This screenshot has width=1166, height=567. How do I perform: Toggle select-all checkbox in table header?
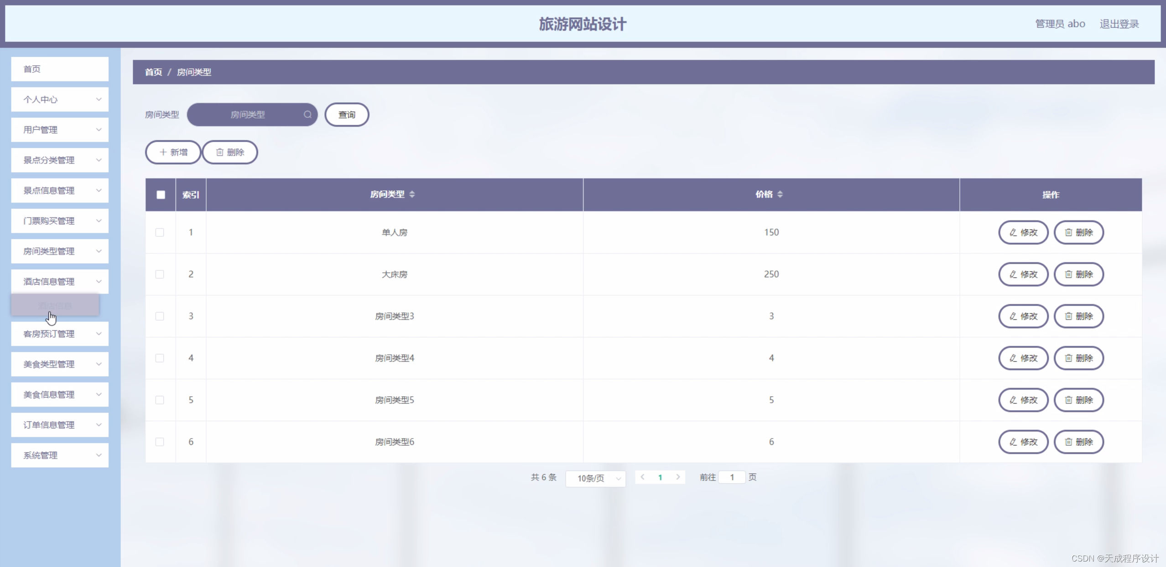(161, 195)
